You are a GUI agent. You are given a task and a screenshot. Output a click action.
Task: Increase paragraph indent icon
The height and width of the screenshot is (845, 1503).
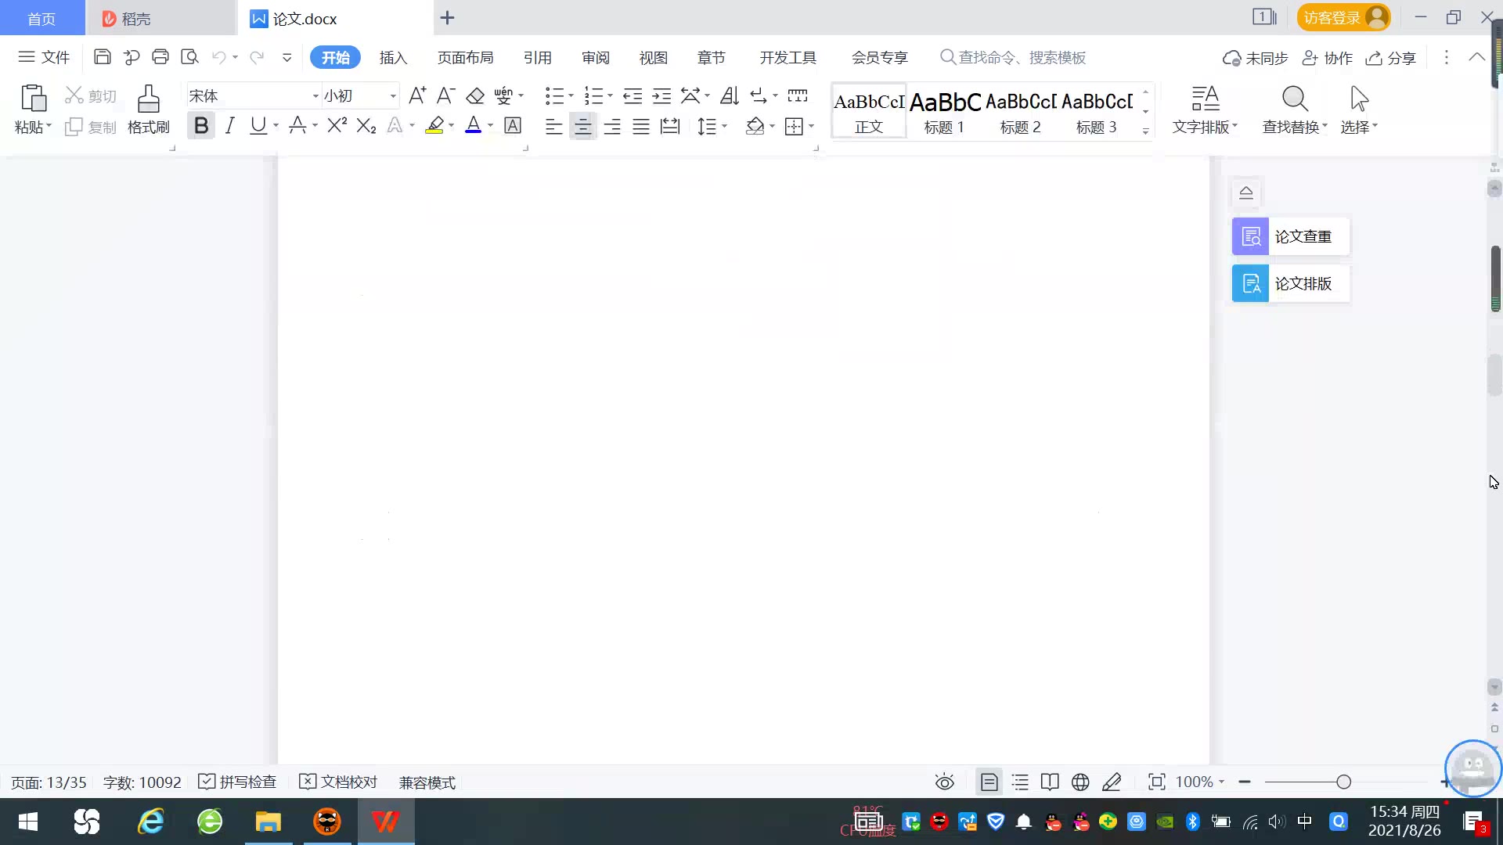[661, 95]
